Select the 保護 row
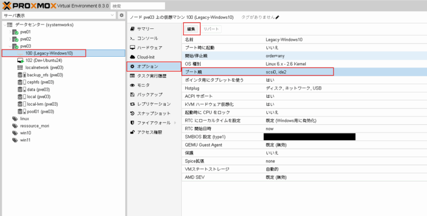This screenshot has height=216, width=427. 305,153
